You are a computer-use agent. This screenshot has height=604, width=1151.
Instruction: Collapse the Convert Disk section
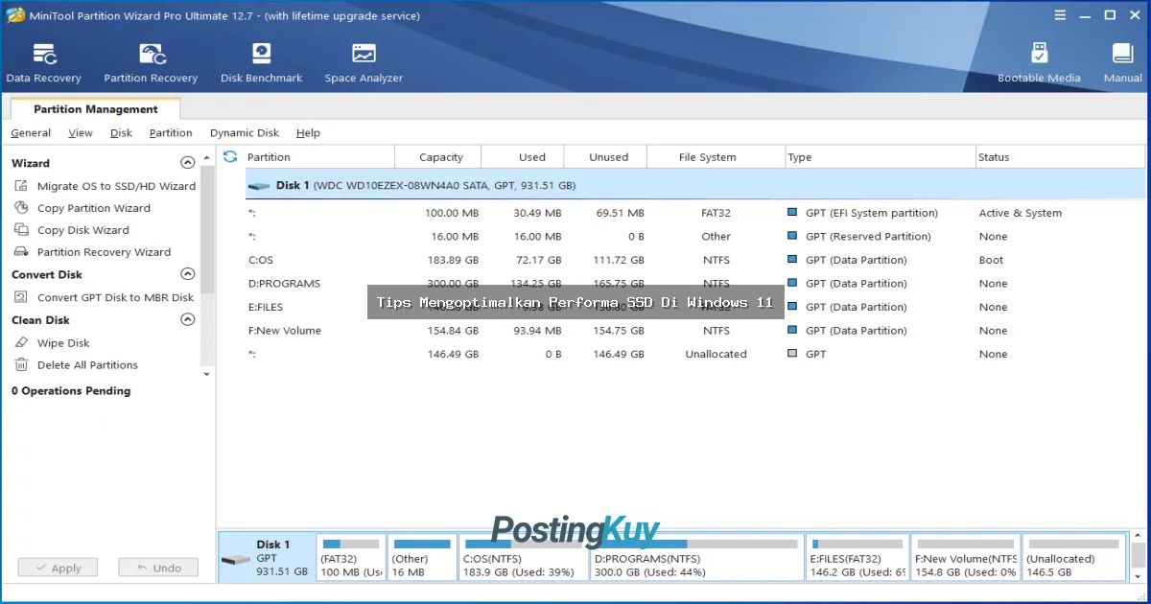(188, 274)
